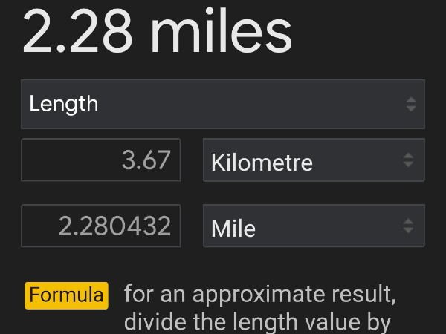Click the word miles in the heading
Image resolution: width=446 pixels, height=334 pixels.
(x=221, y=32)
